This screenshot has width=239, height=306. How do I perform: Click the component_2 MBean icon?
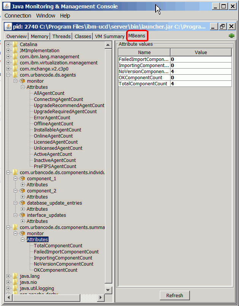[x=22, y=191]
